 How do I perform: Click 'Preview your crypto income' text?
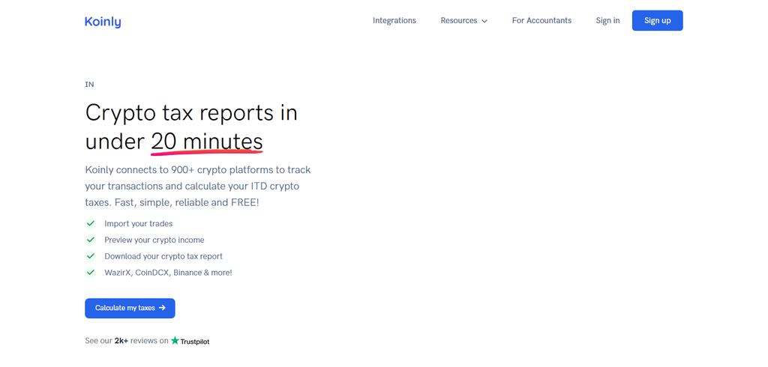154,240
